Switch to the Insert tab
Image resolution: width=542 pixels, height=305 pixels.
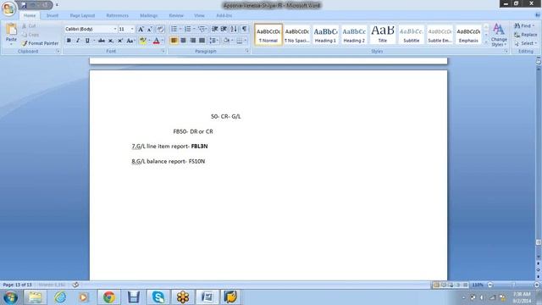click(53, 15)
